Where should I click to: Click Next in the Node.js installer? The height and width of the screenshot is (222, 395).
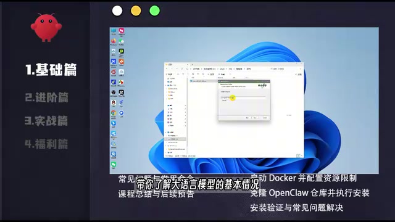[255, 118]
